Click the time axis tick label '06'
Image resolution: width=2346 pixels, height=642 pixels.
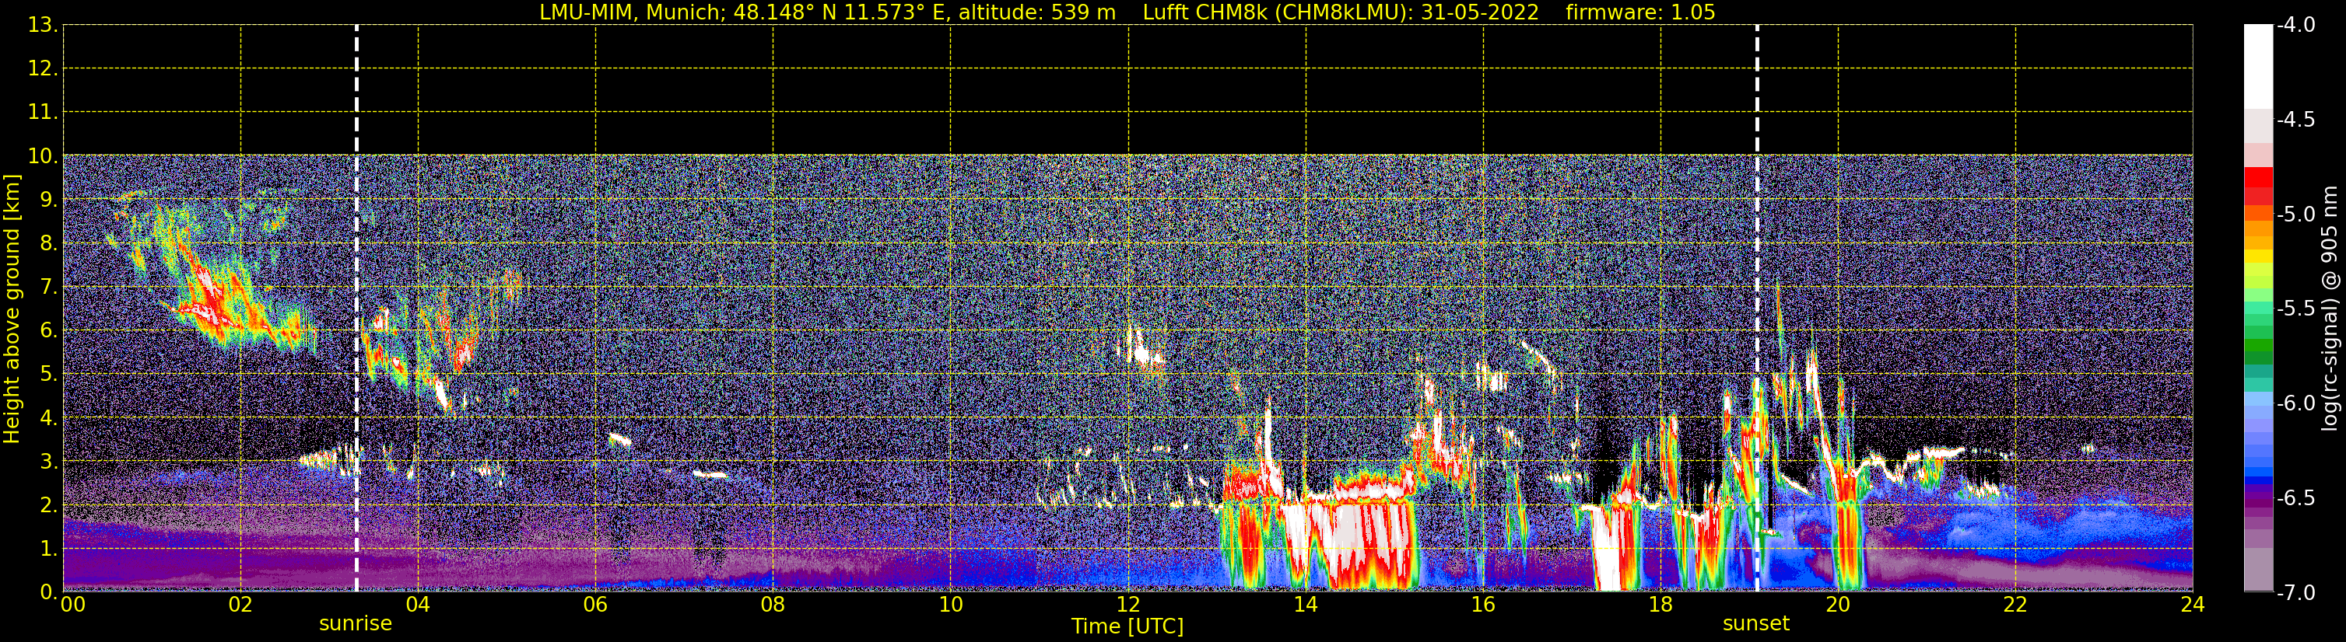(595, 605)
